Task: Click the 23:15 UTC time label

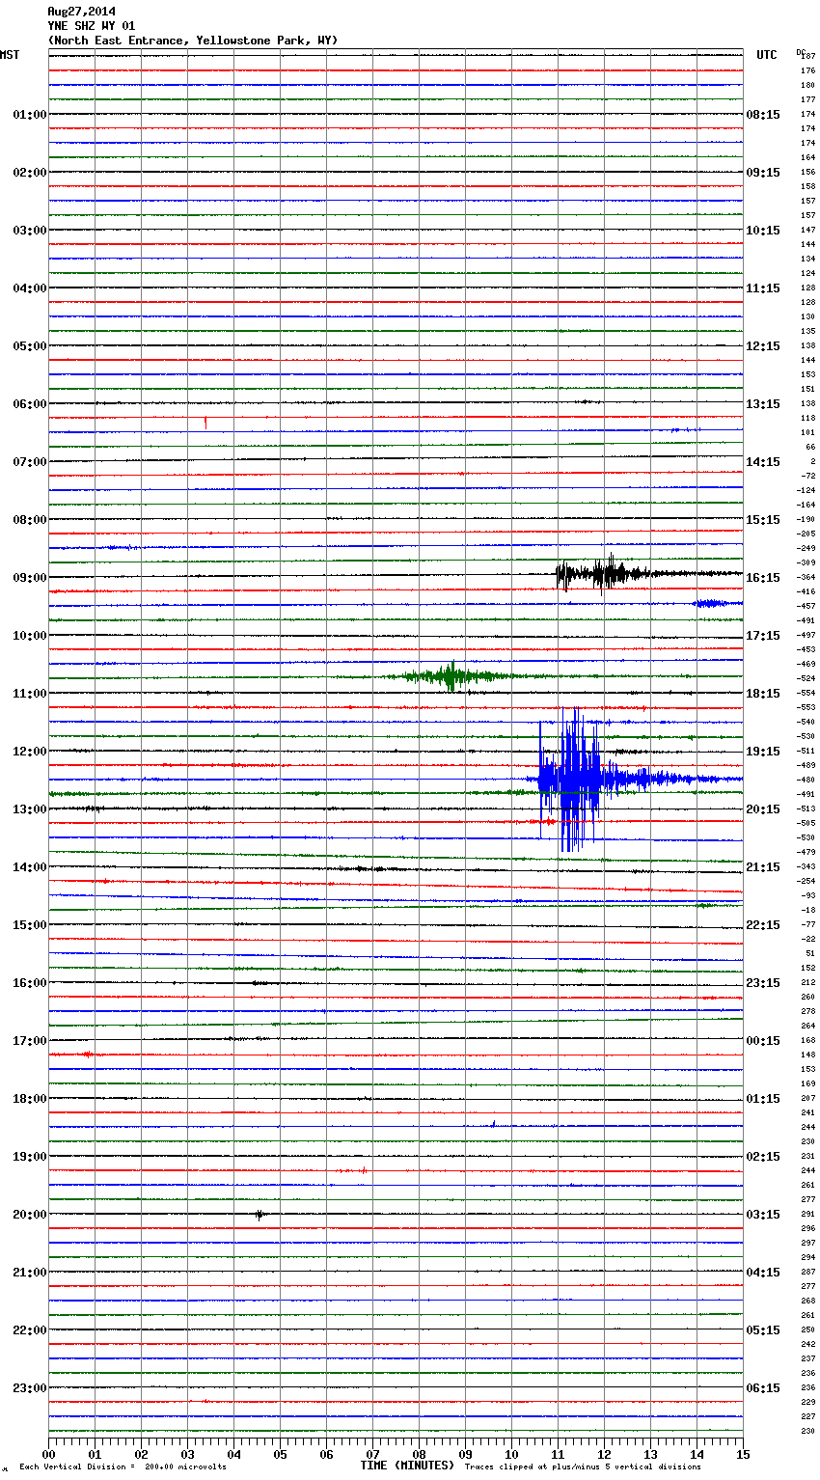Action: point(763,983)
